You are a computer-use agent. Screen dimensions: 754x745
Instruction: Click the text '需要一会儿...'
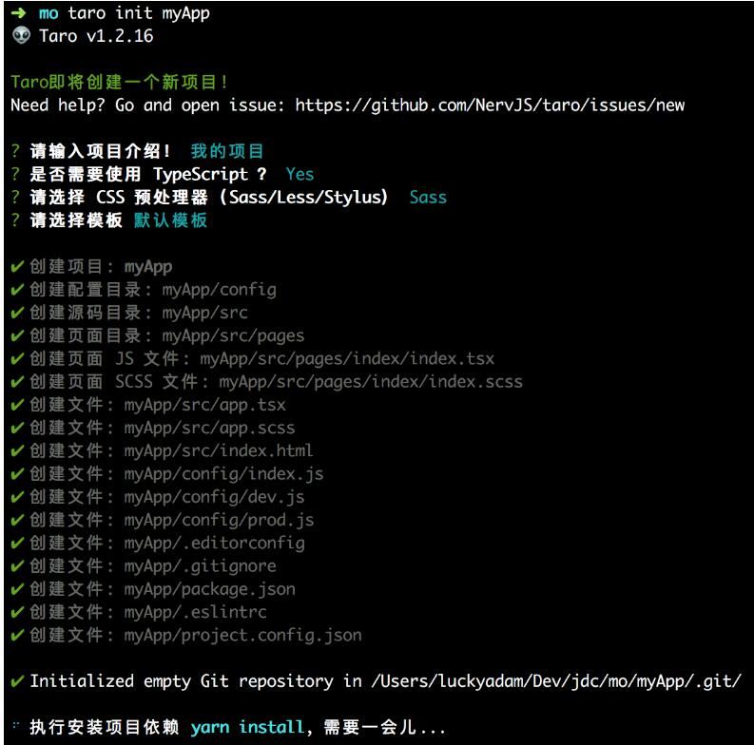(385, 727)
